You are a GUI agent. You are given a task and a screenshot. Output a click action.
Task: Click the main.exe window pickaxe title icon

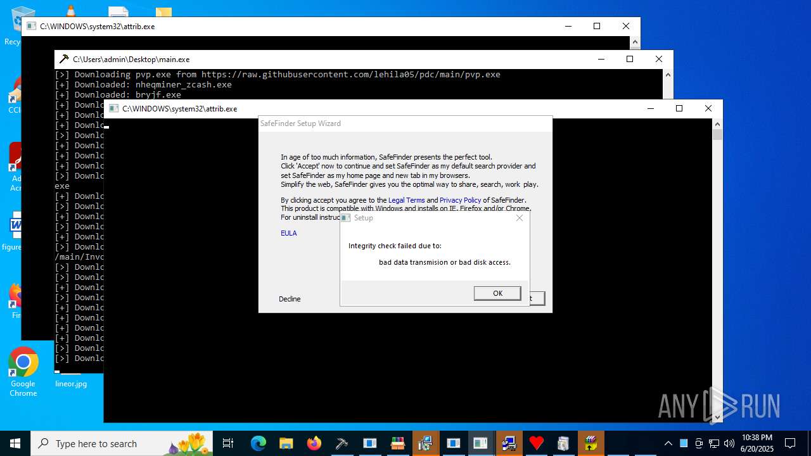63,59
